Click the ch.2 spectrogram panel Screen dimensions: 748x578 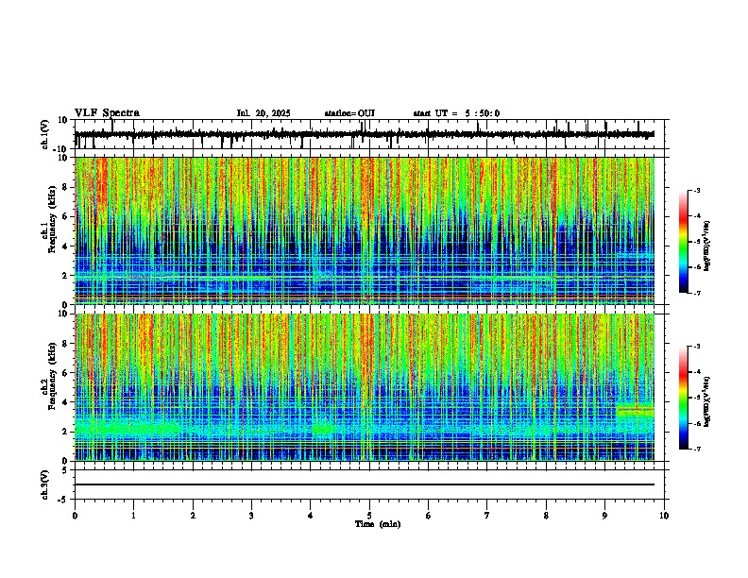point(365,387)
